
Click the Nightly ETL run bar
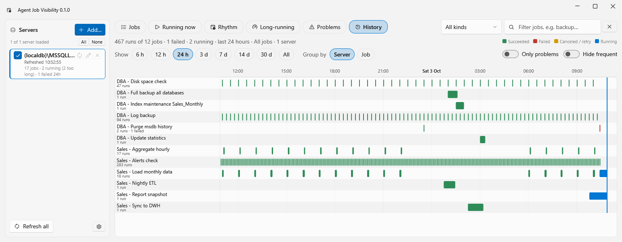[x=449, y=185]
